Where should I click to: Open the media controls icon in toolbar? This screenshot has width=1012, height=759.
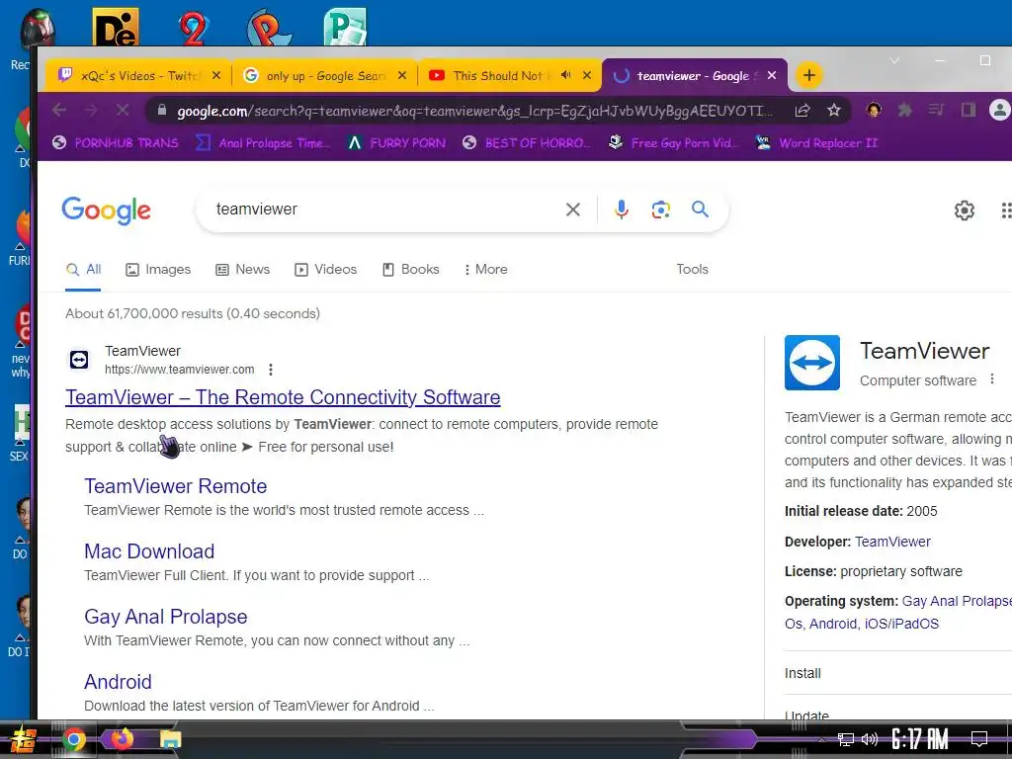click(x=937, y=111)
